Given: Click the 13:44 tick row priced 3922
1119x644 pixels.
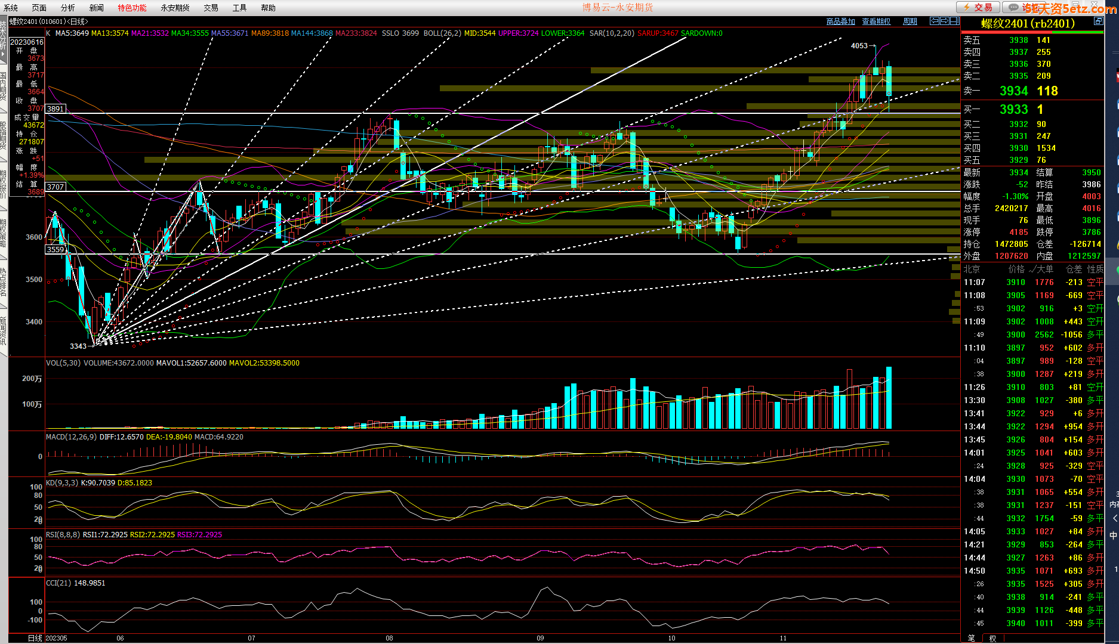Looking at the screenshot, I should point(1032,426).
